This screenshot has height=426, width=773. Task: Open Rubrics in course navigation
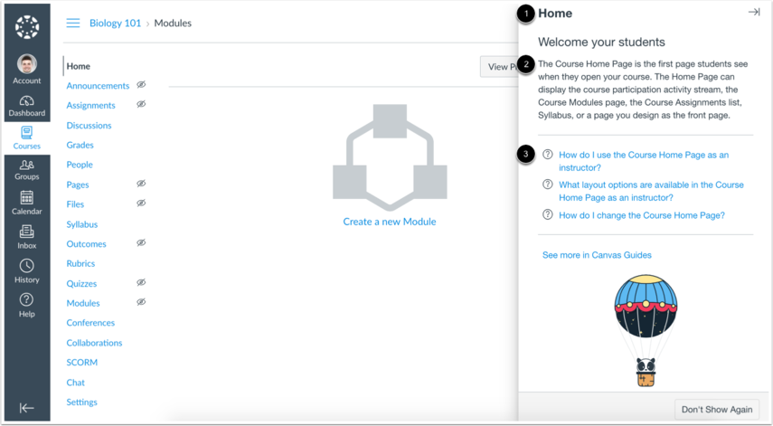80,263
